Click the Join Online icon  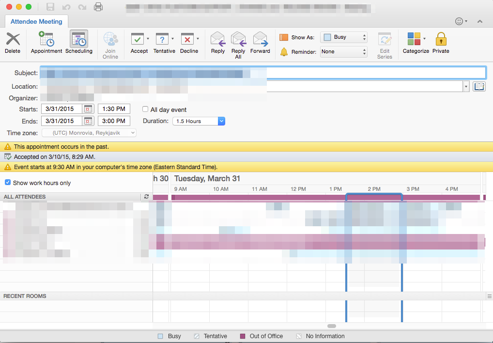[110, 39]
